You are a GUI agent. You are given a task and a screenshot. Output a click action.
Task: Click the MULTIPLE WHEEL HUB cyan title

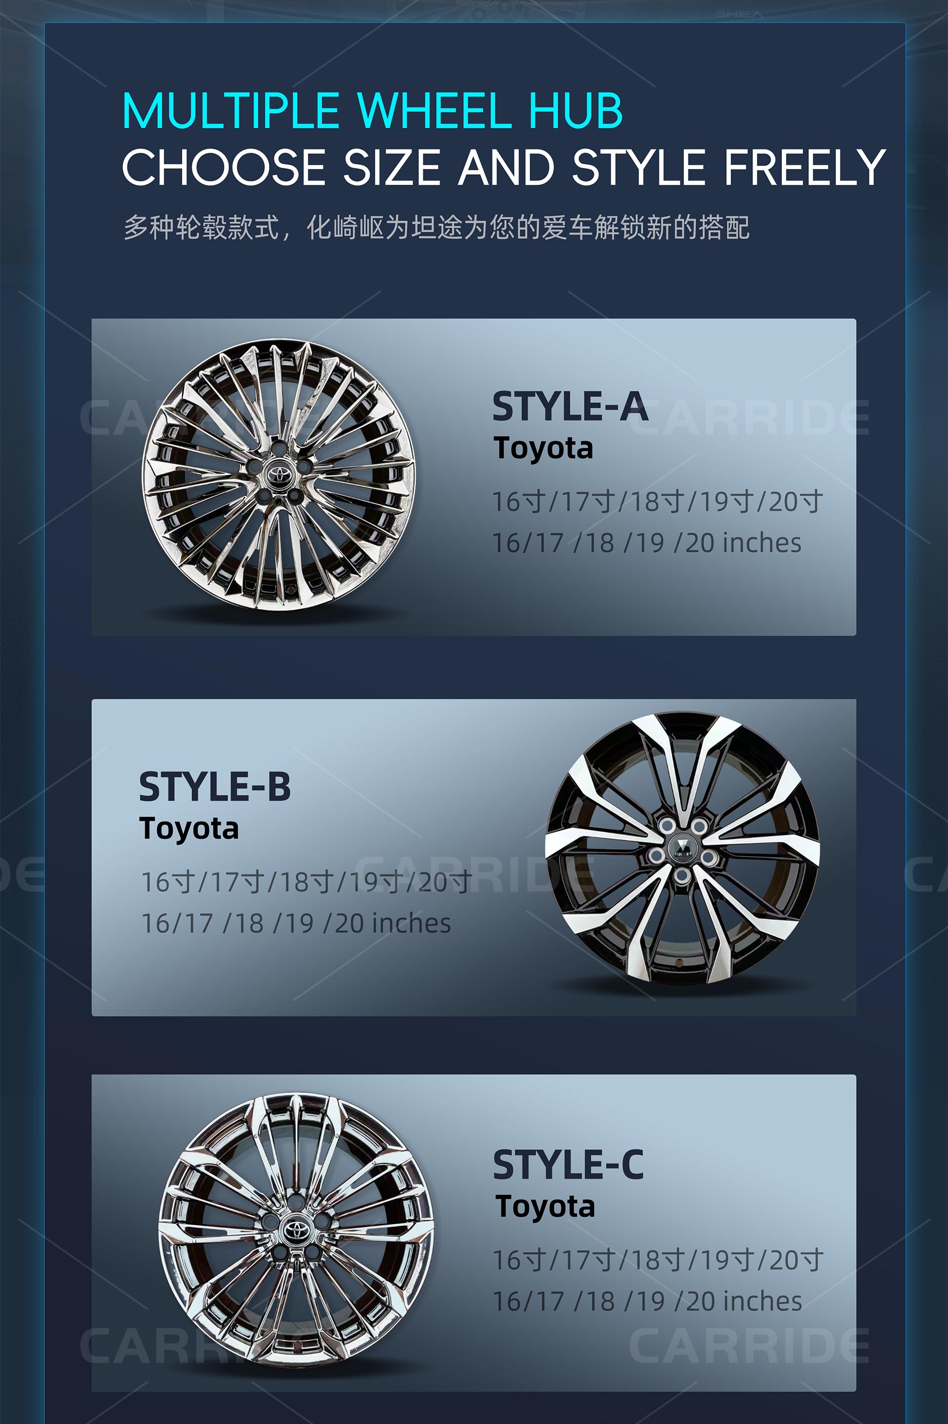click(x=372, y=111)
